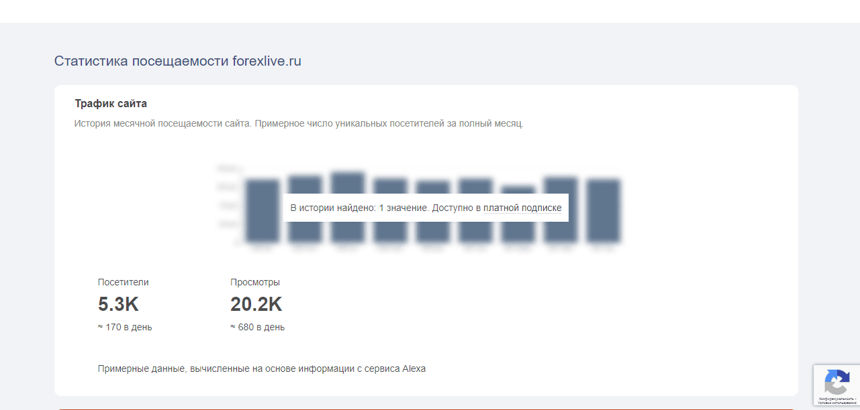This screenshot has width=860, height=410.
Task: Open the reCAPTCHA 'Условия использования' terms link
Action: (839, 403)
